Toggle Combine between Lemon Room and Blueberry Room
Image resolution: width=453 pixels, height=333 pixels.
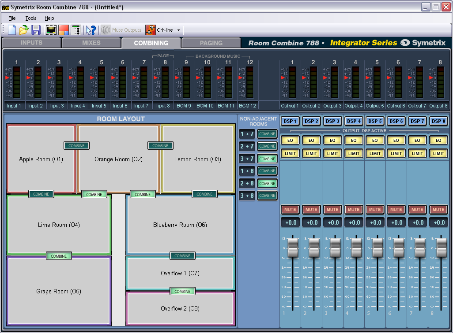[x=204, y=194]
